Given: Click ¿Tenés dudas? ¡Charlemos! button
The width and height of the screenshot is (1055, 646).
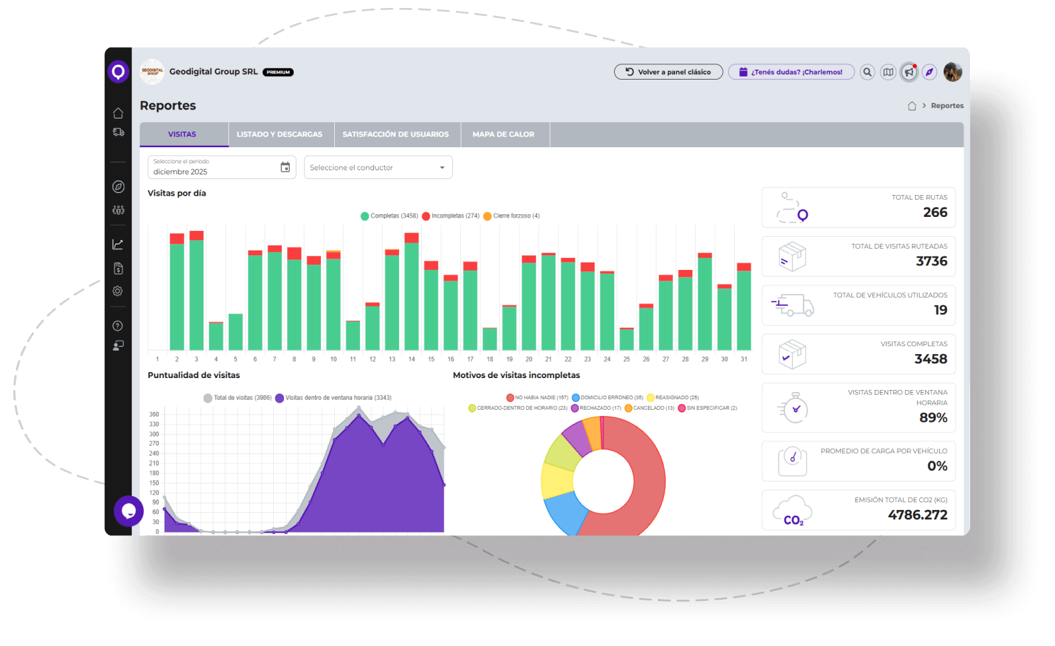Looking at the screenshot, I should tap(791, 72).
